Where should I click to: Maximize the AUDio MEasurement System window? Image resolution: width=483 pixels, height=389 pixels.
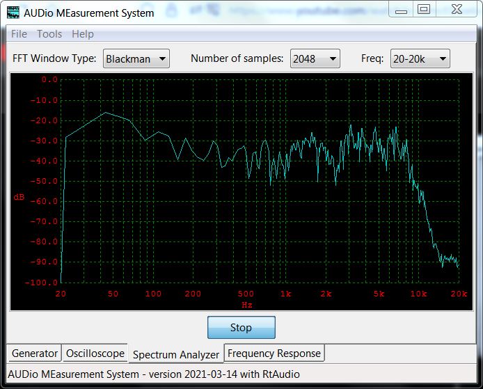(424, 10)
